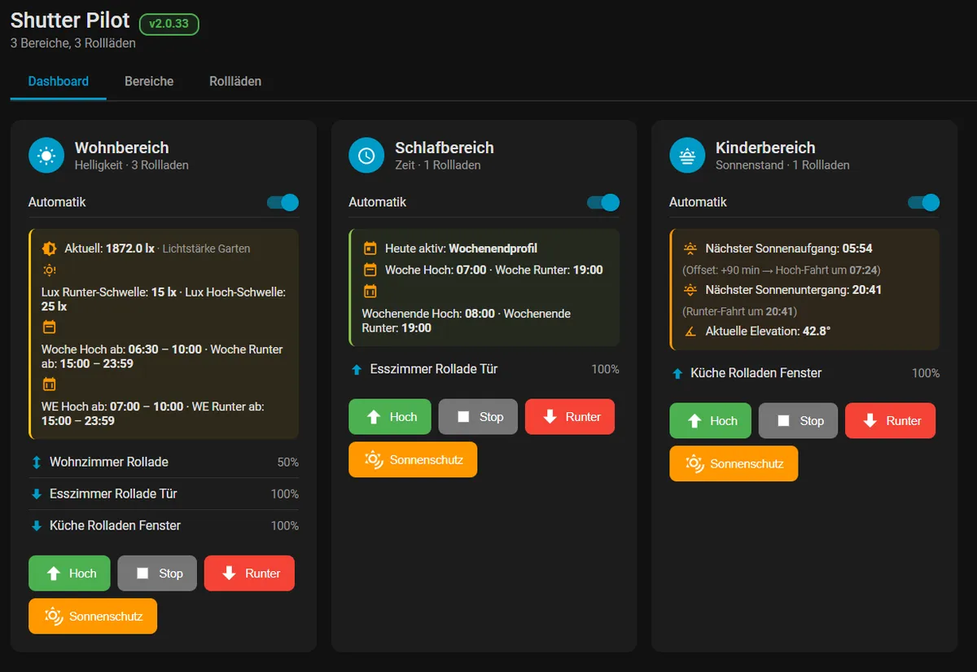The height and width of the screenshot is (672, 977).
Task: Lower Schlafbereich shutter with Runter
Action: [570, 417]
